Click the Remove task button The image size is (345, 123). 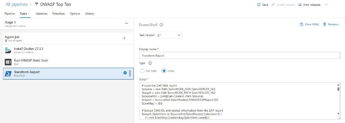coord(331,24)
